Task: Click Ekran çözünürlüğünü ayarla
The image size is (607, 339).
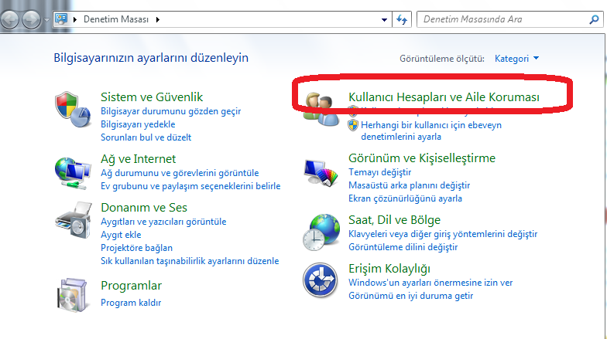Action: click(x=406, y=198)
